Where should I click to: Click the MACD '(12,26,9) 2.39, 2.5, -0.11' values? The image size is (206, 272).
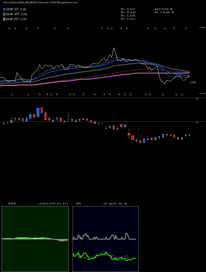(x=53, y=204)
